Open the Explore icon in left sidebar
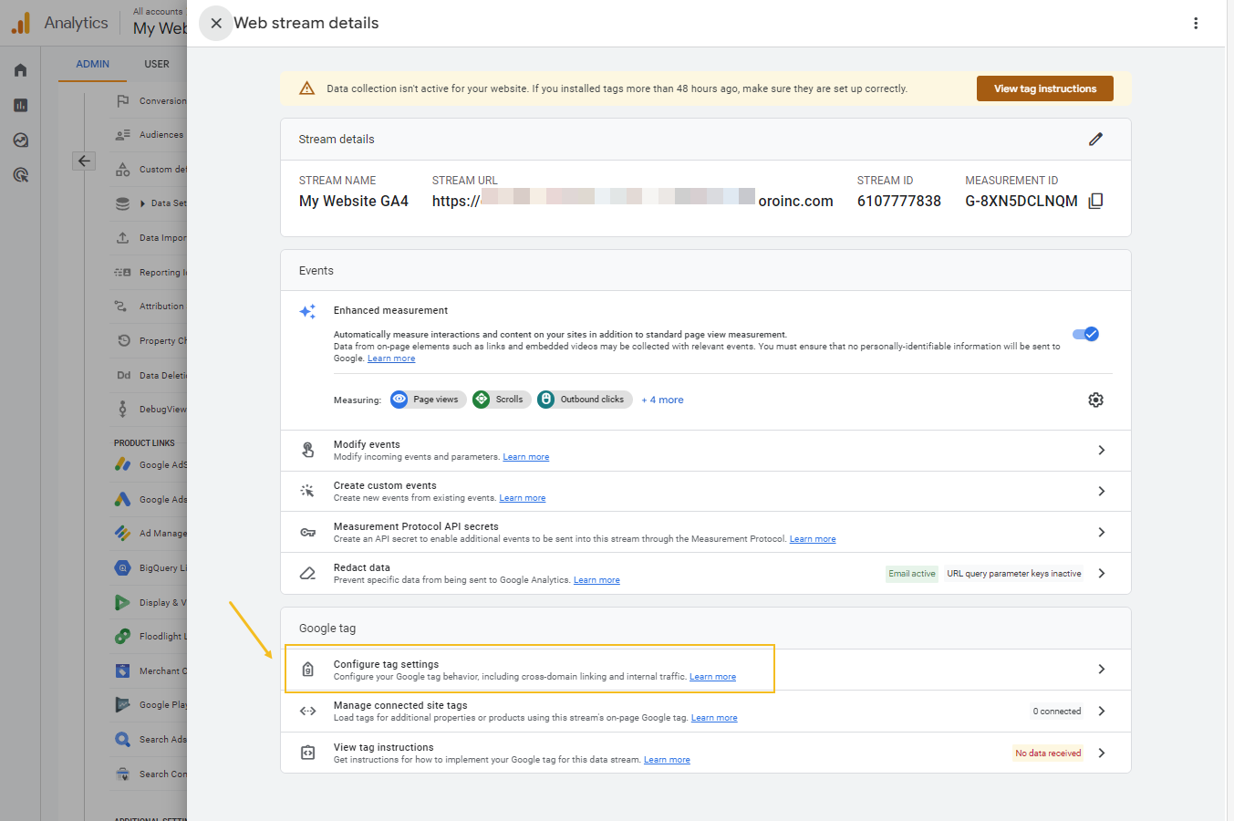The width and height of the screenshot is (1234, 821). (x=20, y=140)
